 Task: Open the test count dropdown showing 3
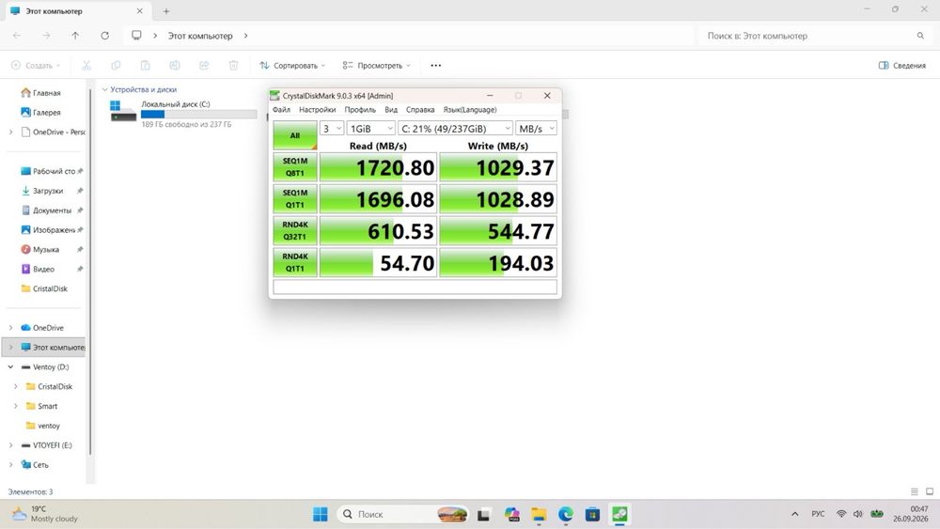(332, 128)
